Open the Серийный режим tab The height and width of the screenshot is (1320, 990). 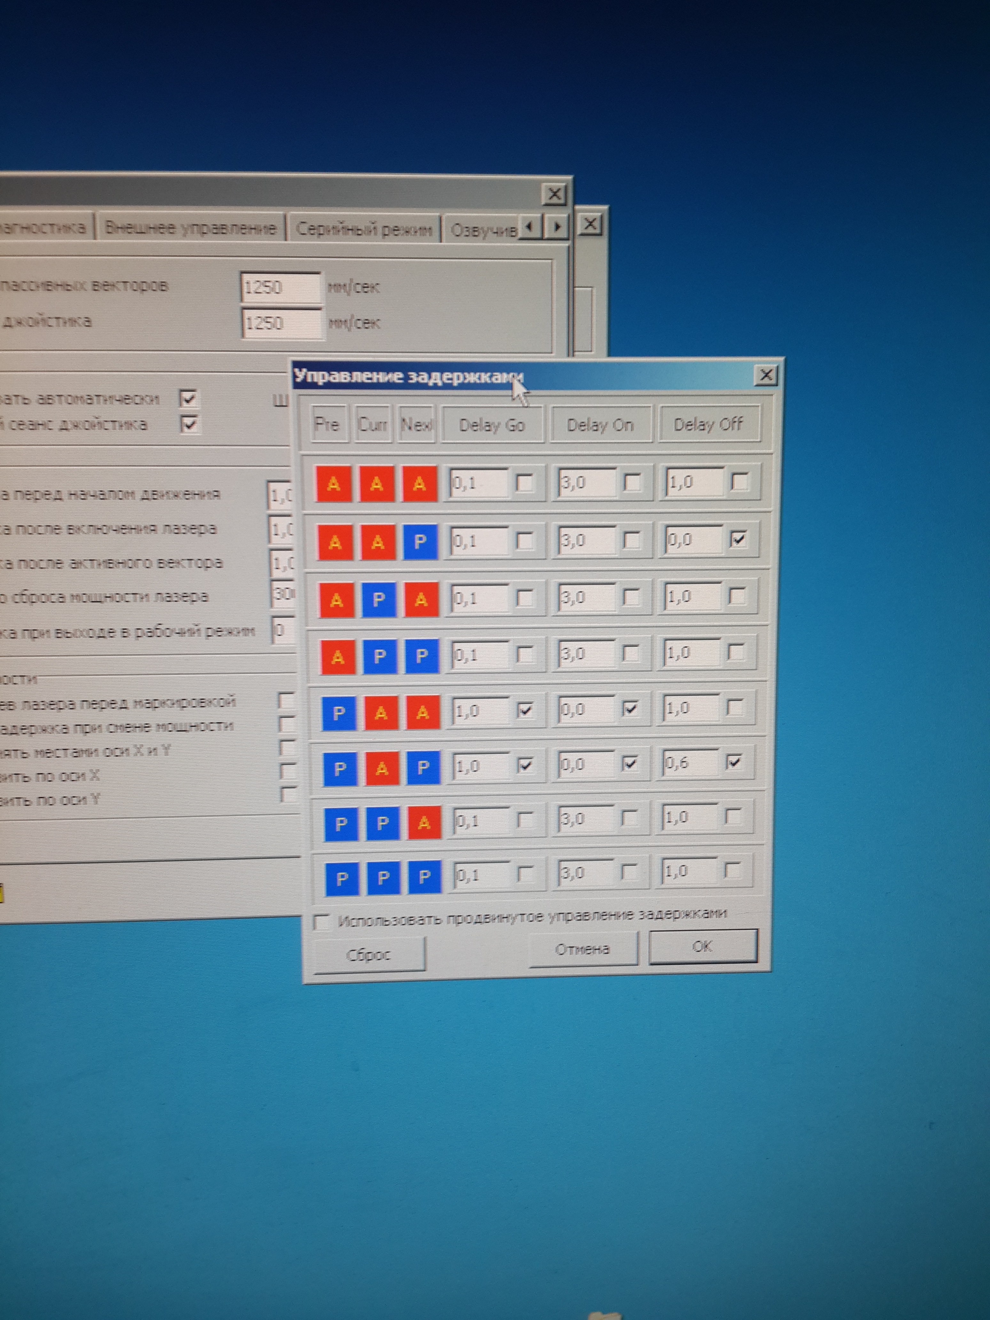pyautogui.click(x=364, y=229)
